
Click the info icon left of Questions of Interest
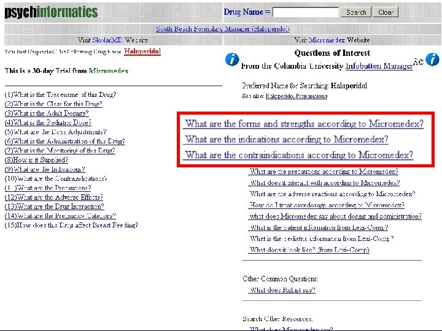coord(232,59)
